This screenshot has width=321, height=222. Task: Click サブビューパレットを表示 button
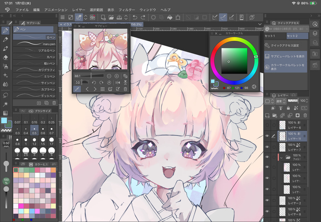(x=286, y=56)
